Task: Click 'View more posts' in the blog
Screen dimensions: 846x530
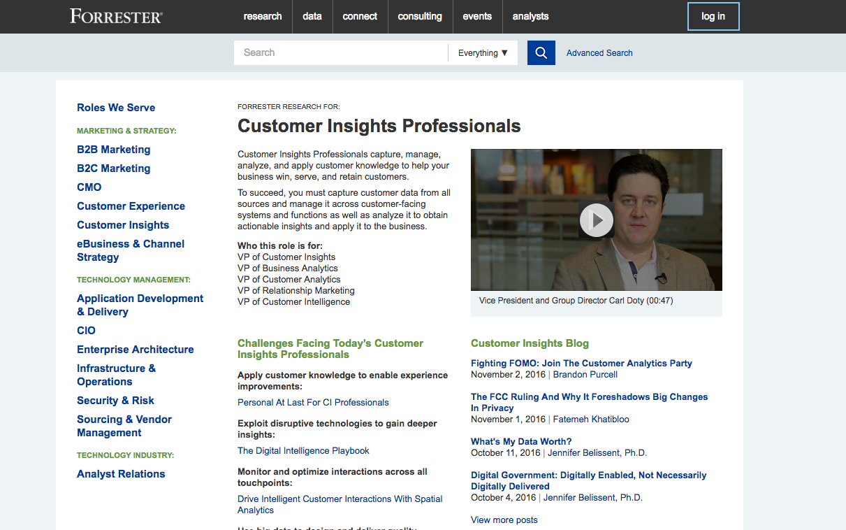Action: [504, 520]
